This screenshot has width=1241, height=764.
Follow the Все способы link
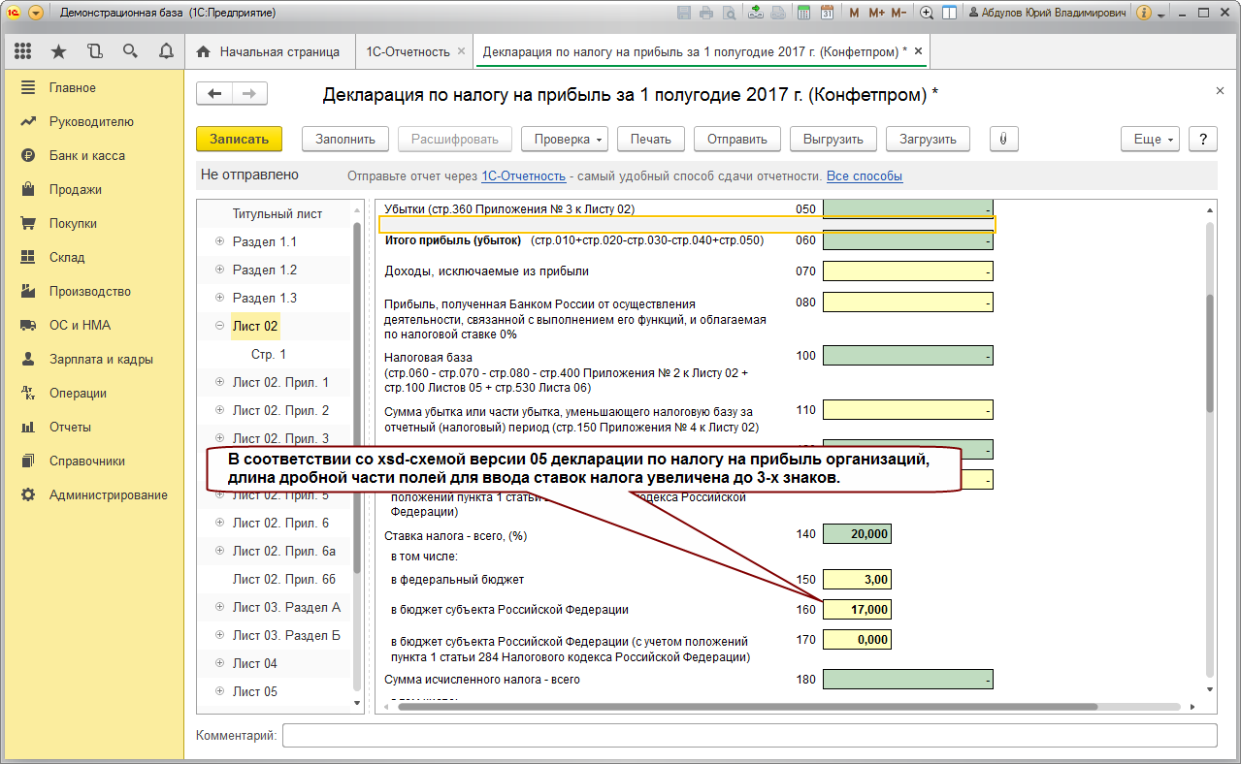(x=864, y=175)
